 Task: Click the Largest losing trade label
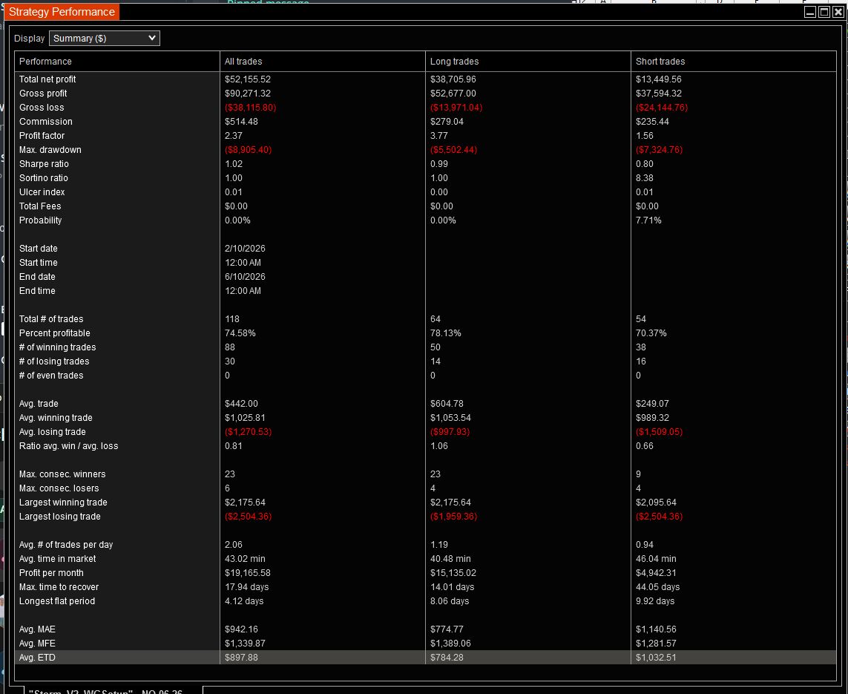pos(60,517)
